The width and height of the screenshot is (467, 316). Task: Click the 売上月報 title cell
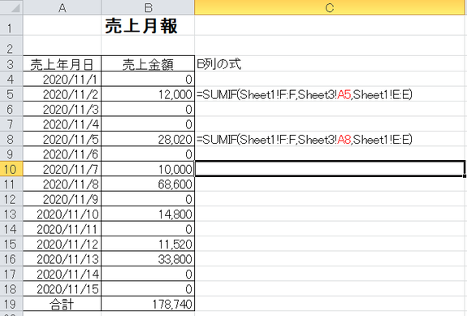tap(148, 26)
